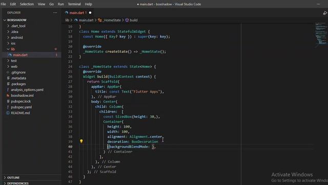The height and width of the screenshot is (185, 328).
Task: Click the file icon beside .packages
Action: pos(8,84)
